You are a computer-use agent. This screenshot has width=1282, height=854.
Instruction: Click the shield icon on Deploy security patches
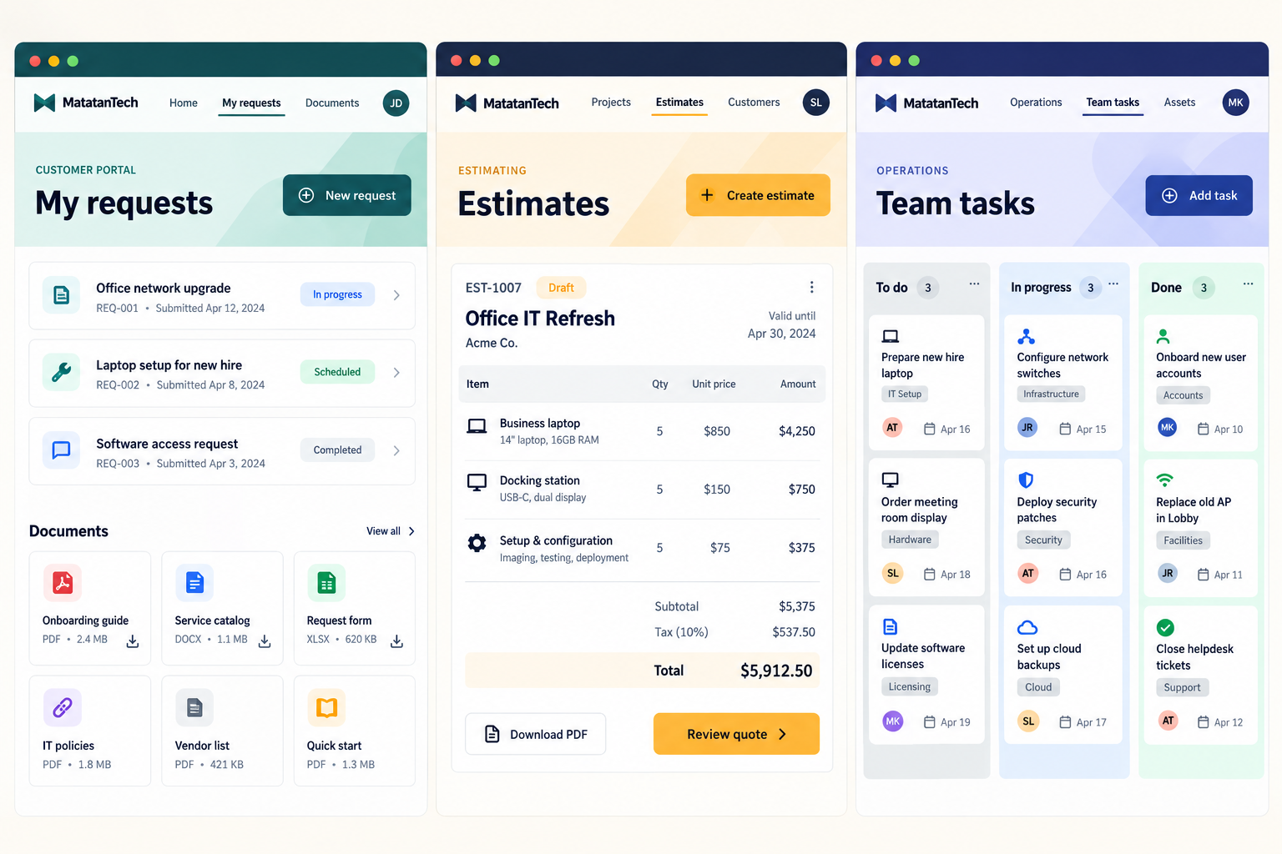point(1026,480)
